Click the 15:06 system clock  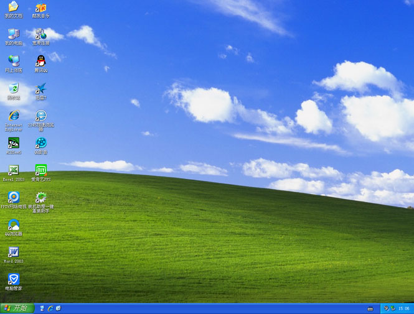(403, 308)
